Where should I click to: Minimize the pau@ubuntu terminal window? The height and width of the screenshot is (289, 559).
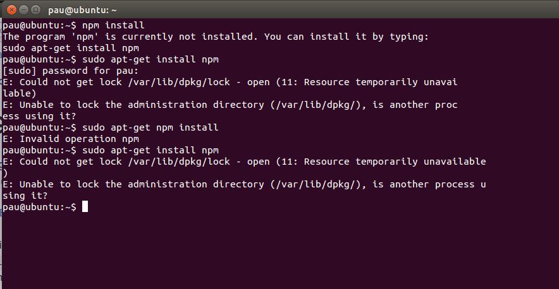pyautogui.click(x=23, y=9)
